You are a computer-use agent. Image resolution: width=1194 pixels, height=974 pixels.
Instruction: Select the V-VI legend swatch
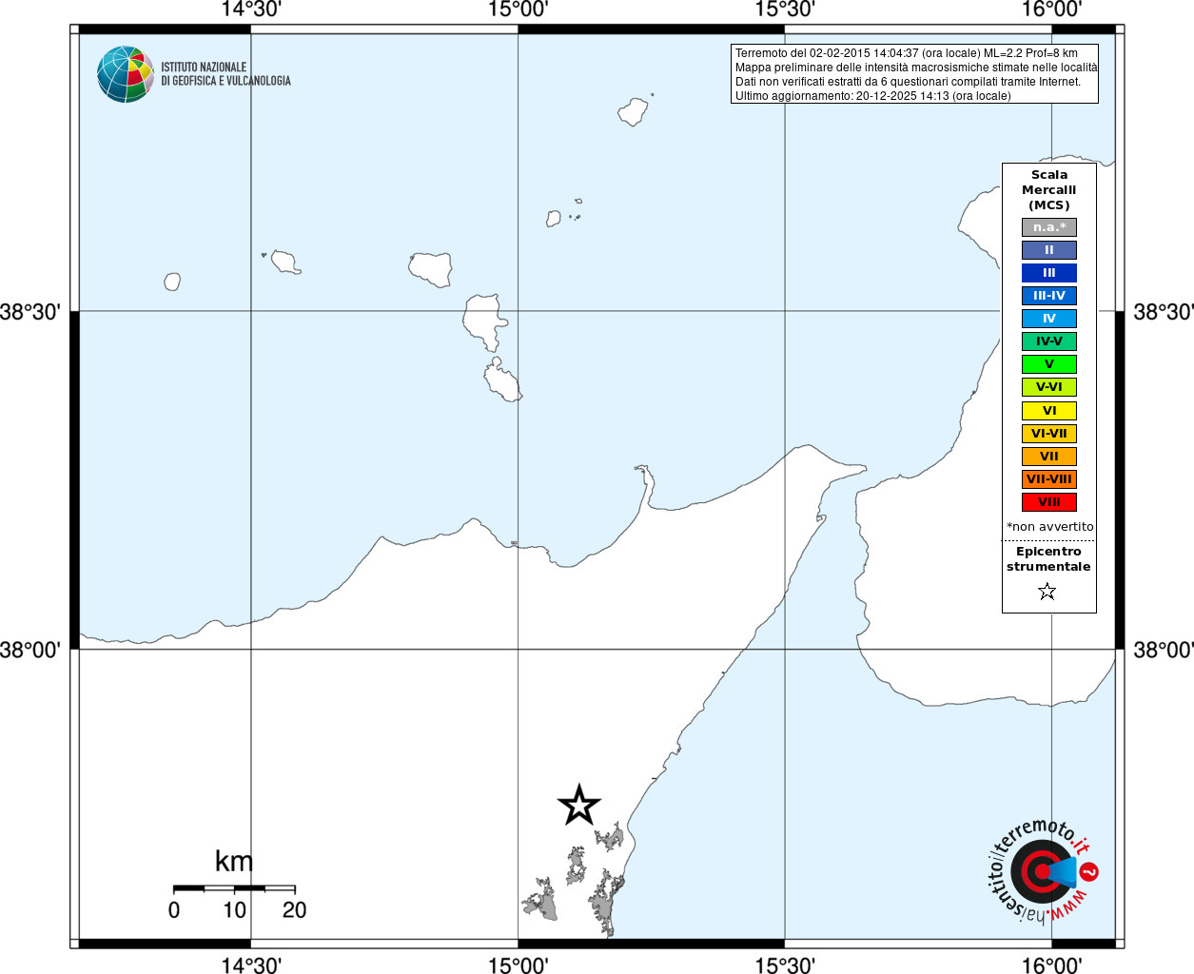pyautogui.click(x=1049, y=387)
